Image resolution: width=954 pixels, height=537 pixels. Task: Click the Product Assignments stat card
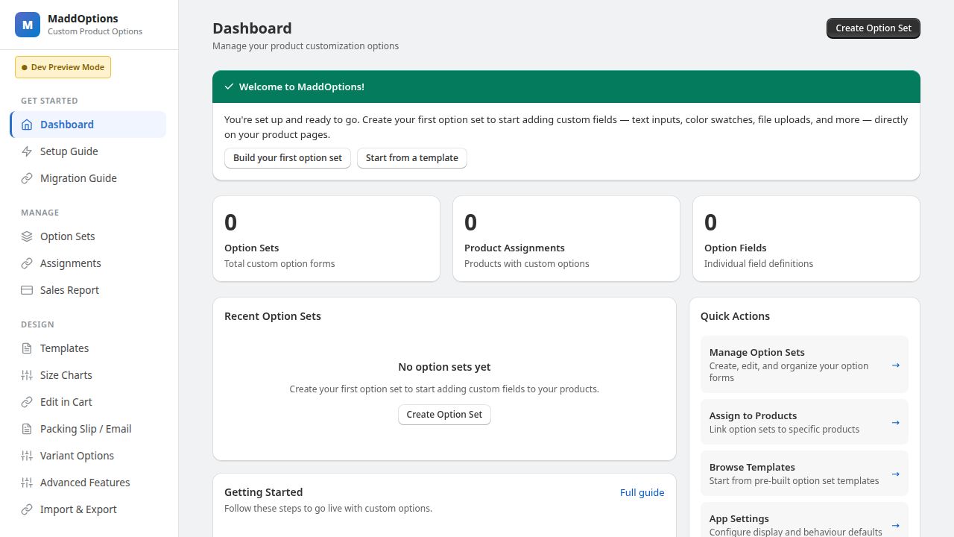[566, 239]
